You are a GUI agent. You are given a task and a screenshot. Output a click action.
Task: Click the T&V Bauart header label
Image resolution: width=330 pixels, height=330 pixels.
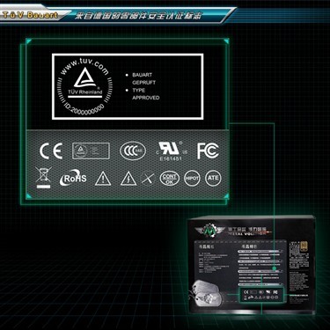(30, 15)
